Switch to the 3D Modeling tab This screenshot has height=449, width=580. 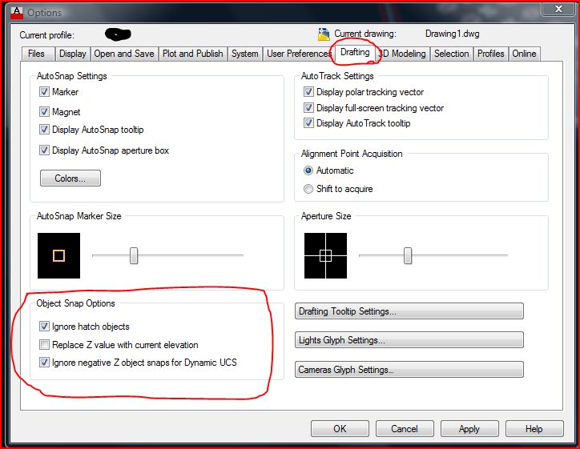pyautogui.click(x=403, y=54)
